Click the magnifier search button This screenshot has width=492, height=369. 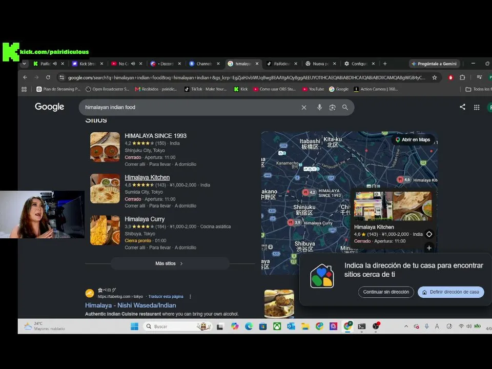pos(345,107)
